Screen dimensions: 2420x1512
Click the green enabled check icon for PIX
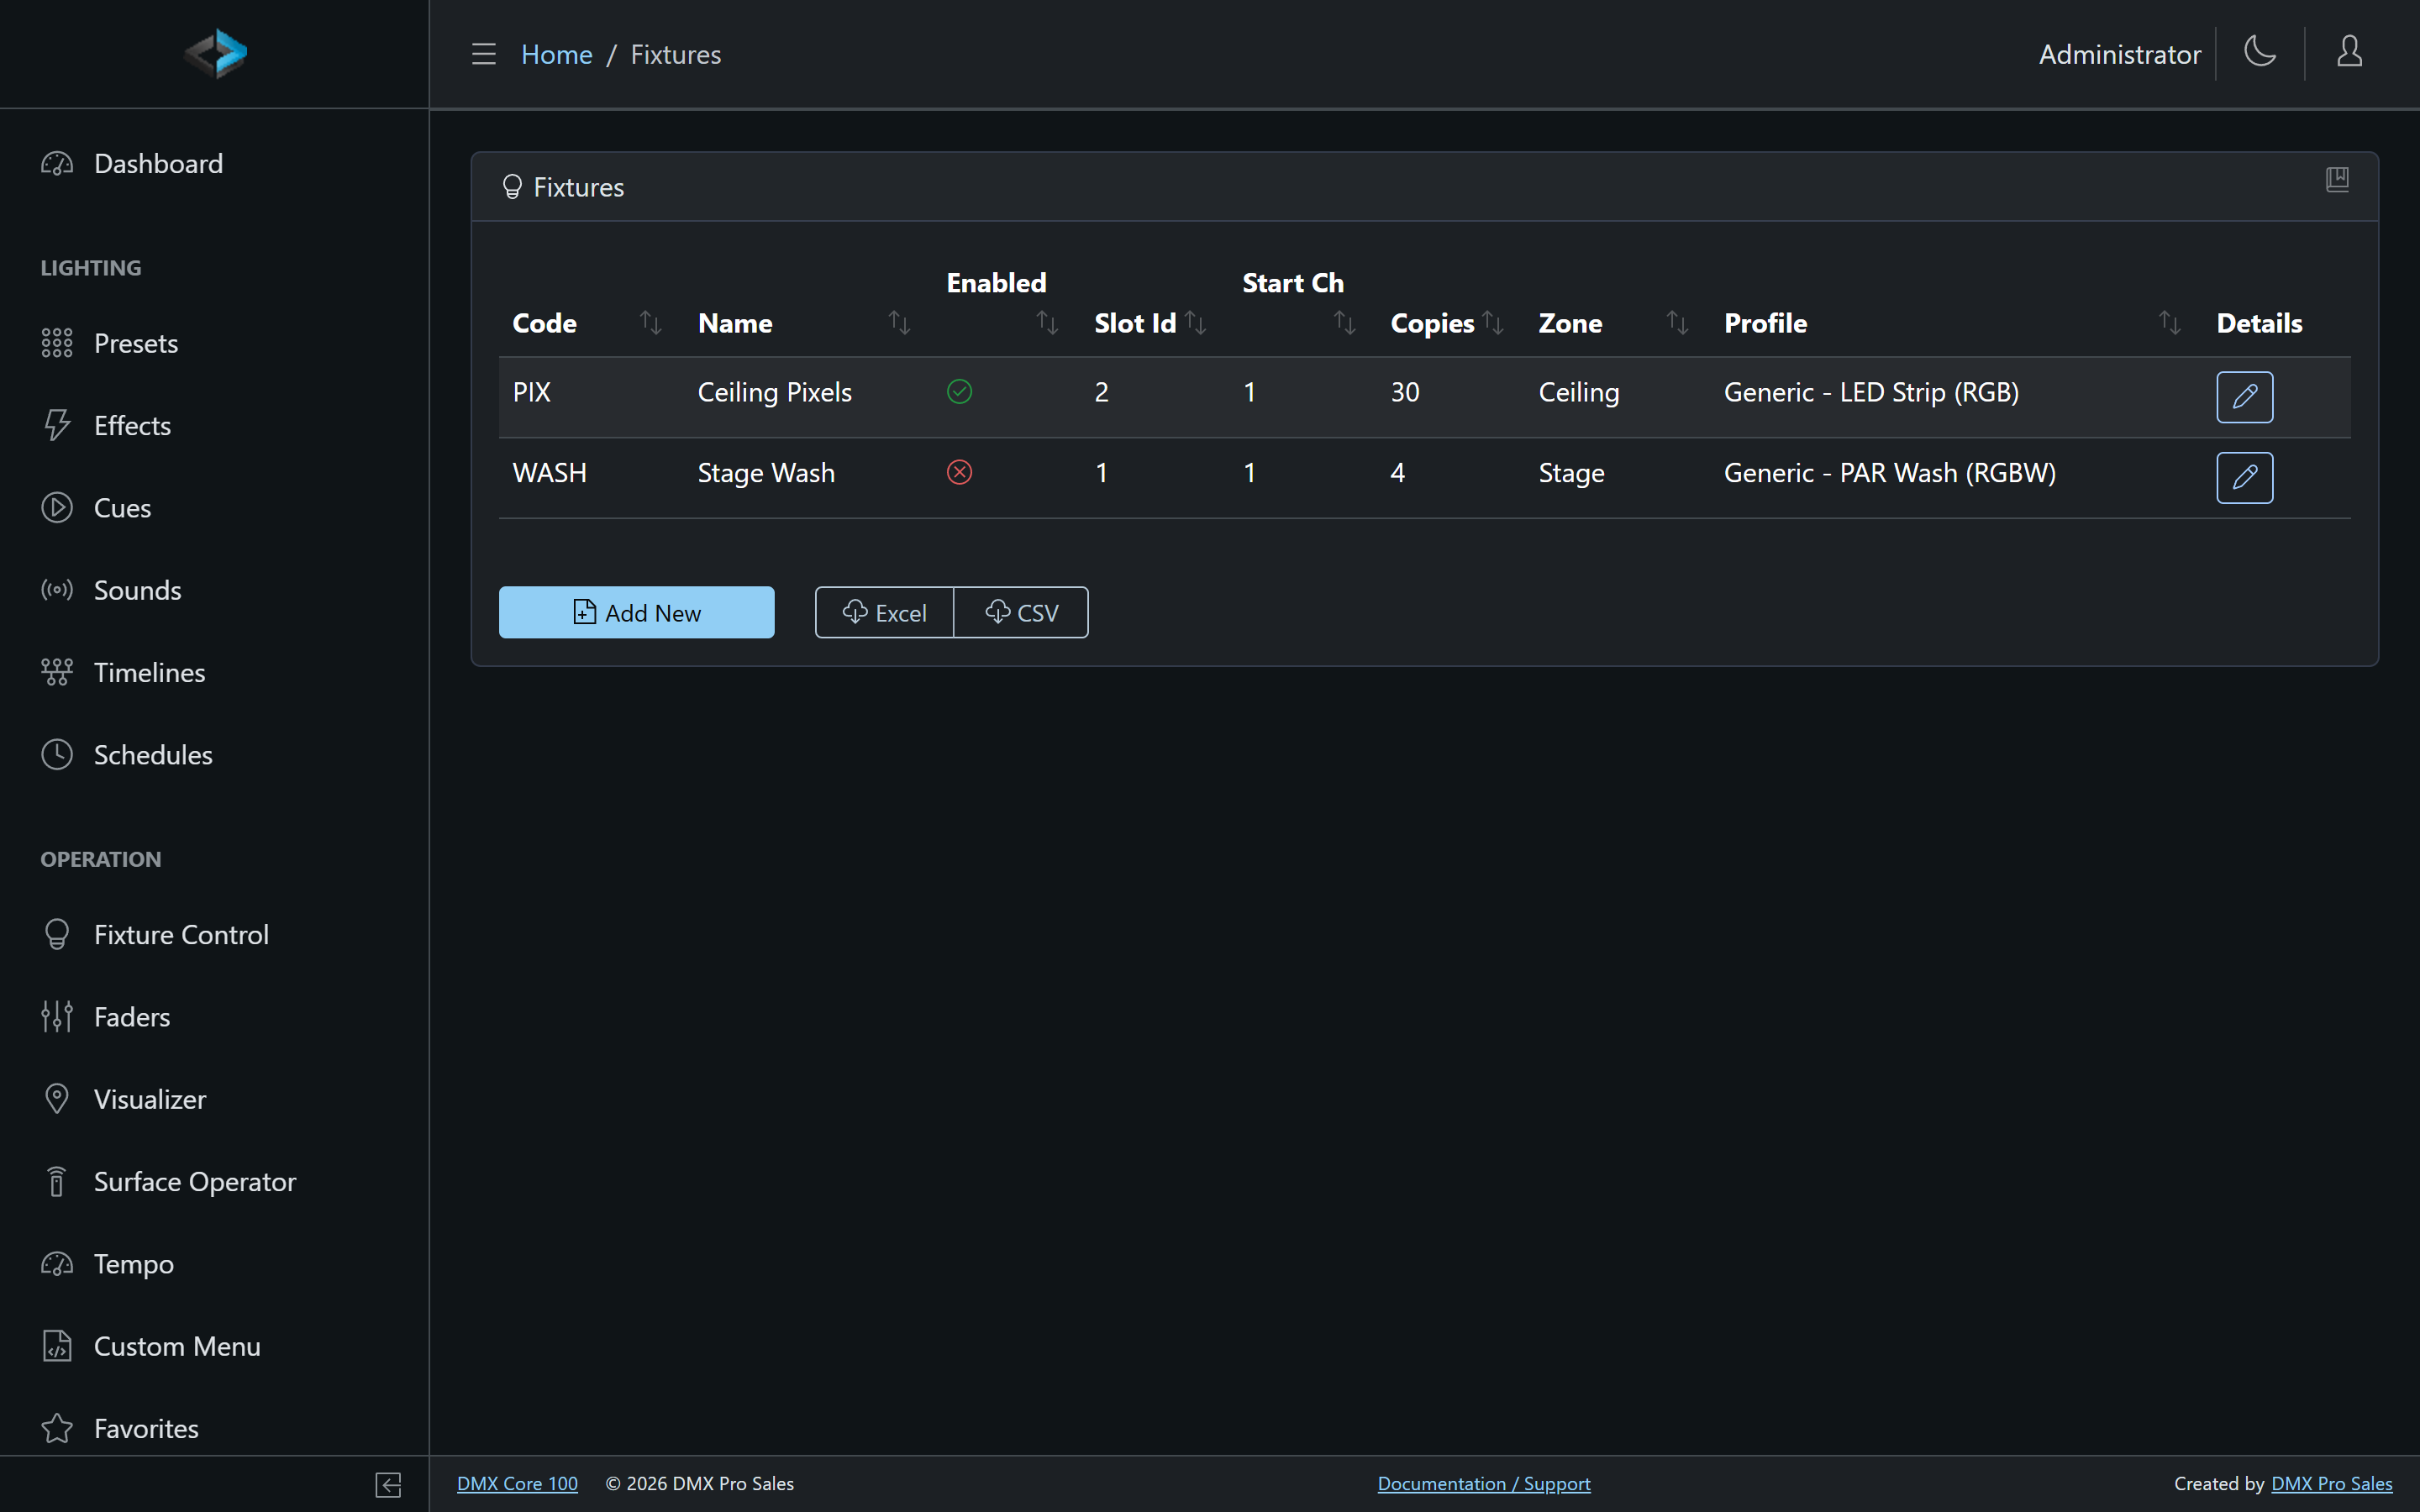(x=959, y=391)
